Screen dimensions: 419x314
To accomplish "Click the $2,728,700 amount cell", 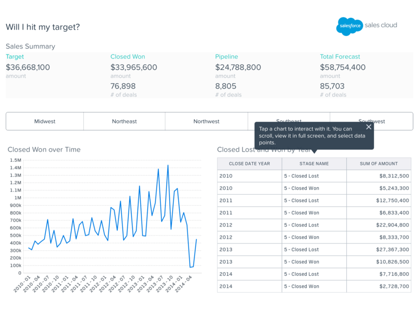I will click(379, 286).
